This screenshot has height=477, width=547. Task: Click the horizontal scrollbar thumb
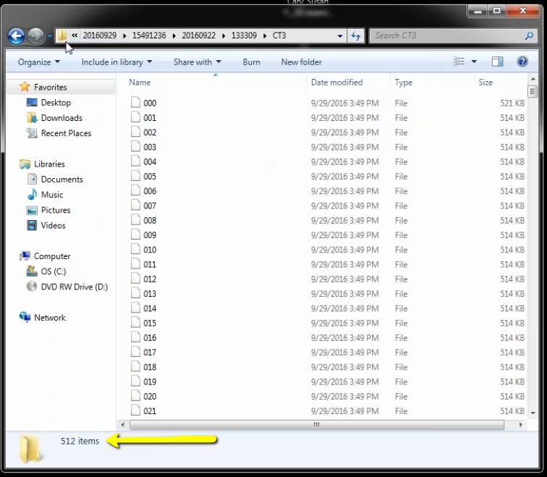(316, 425)
